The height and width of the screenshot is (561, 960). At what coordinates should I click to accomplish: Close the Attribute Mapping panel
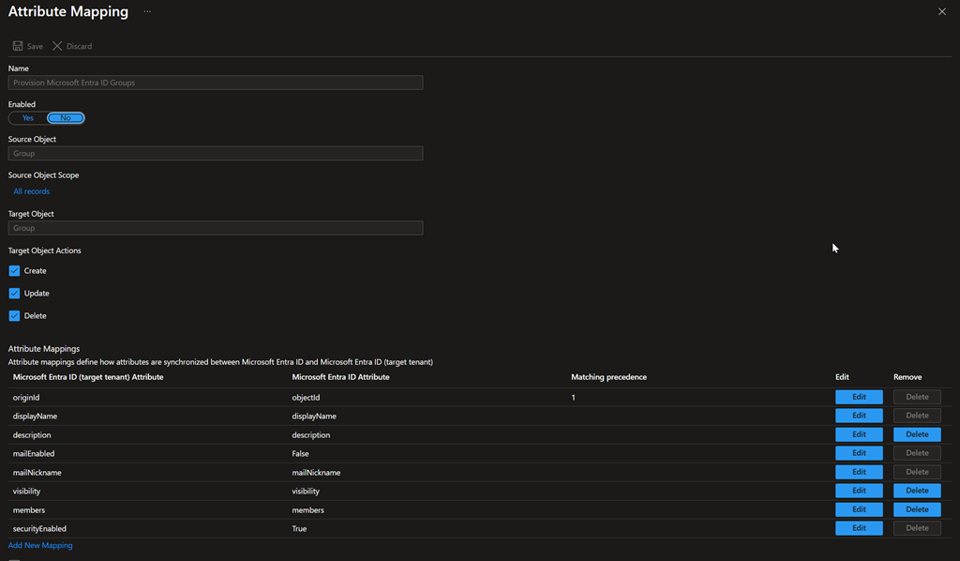(x=942, y=11)
